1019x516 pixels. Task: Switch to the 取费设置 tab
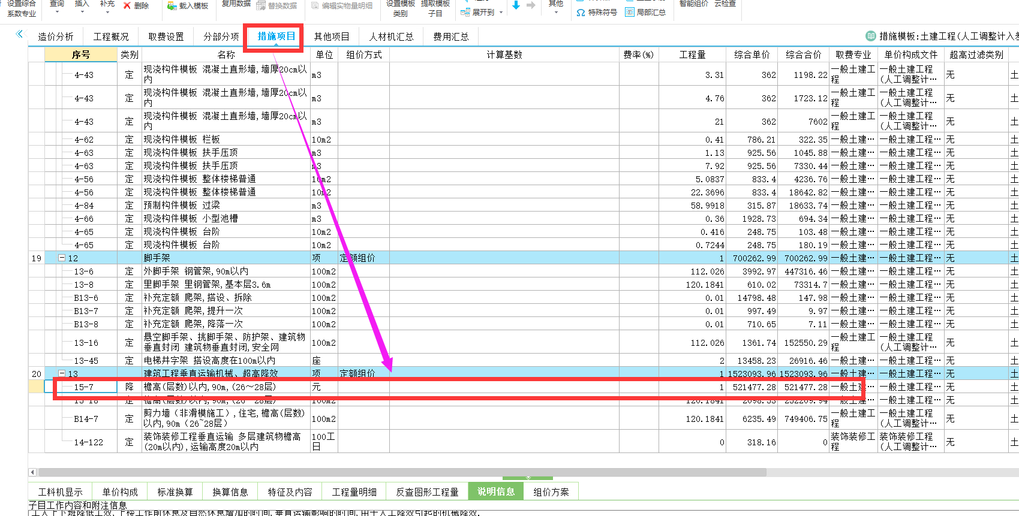pyautogui.click(x=166, y=37)
